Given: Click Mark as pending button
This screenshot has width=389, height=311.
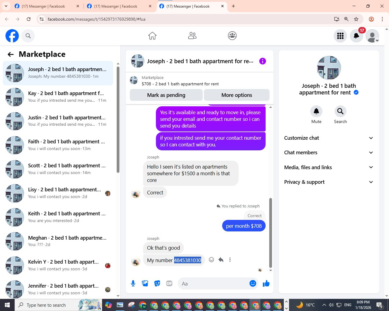Looking at the screenshot, I should [166, 95].
